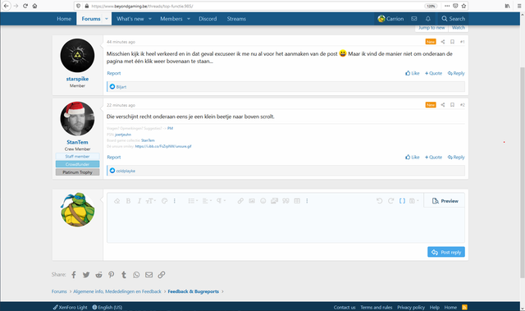
Task: Open the alerts bell icon
Action: [x=428, y=19]
